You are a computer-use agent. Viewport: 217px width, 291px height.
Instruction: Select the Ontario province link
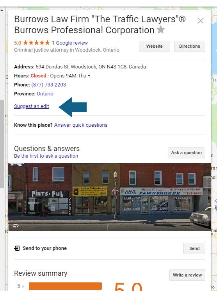tap(45, 94)
